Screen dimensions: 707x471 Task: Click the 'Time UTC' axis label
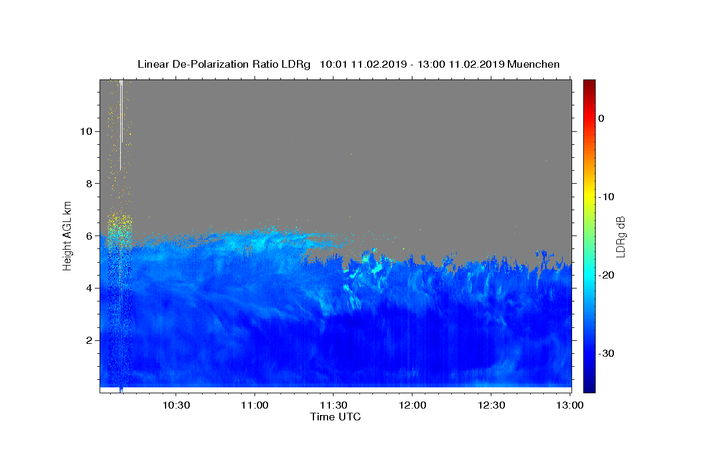point(335,417)
